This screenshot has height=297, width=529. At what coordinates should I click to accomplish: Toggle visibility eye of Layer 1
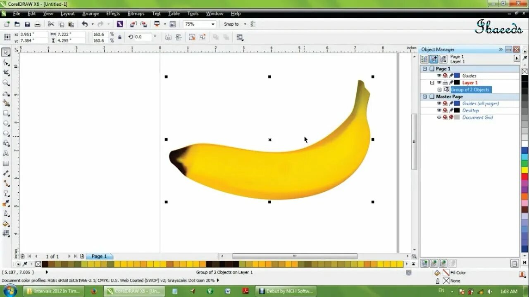pos(439,82)
